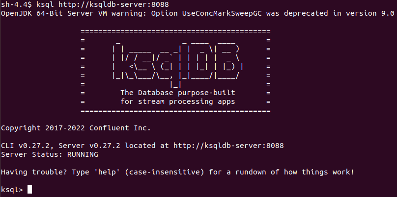Click the sh-4.4$ shell prompt
Image resolution: width=397 pixels, height=197 pixels.
pos(16,4)
